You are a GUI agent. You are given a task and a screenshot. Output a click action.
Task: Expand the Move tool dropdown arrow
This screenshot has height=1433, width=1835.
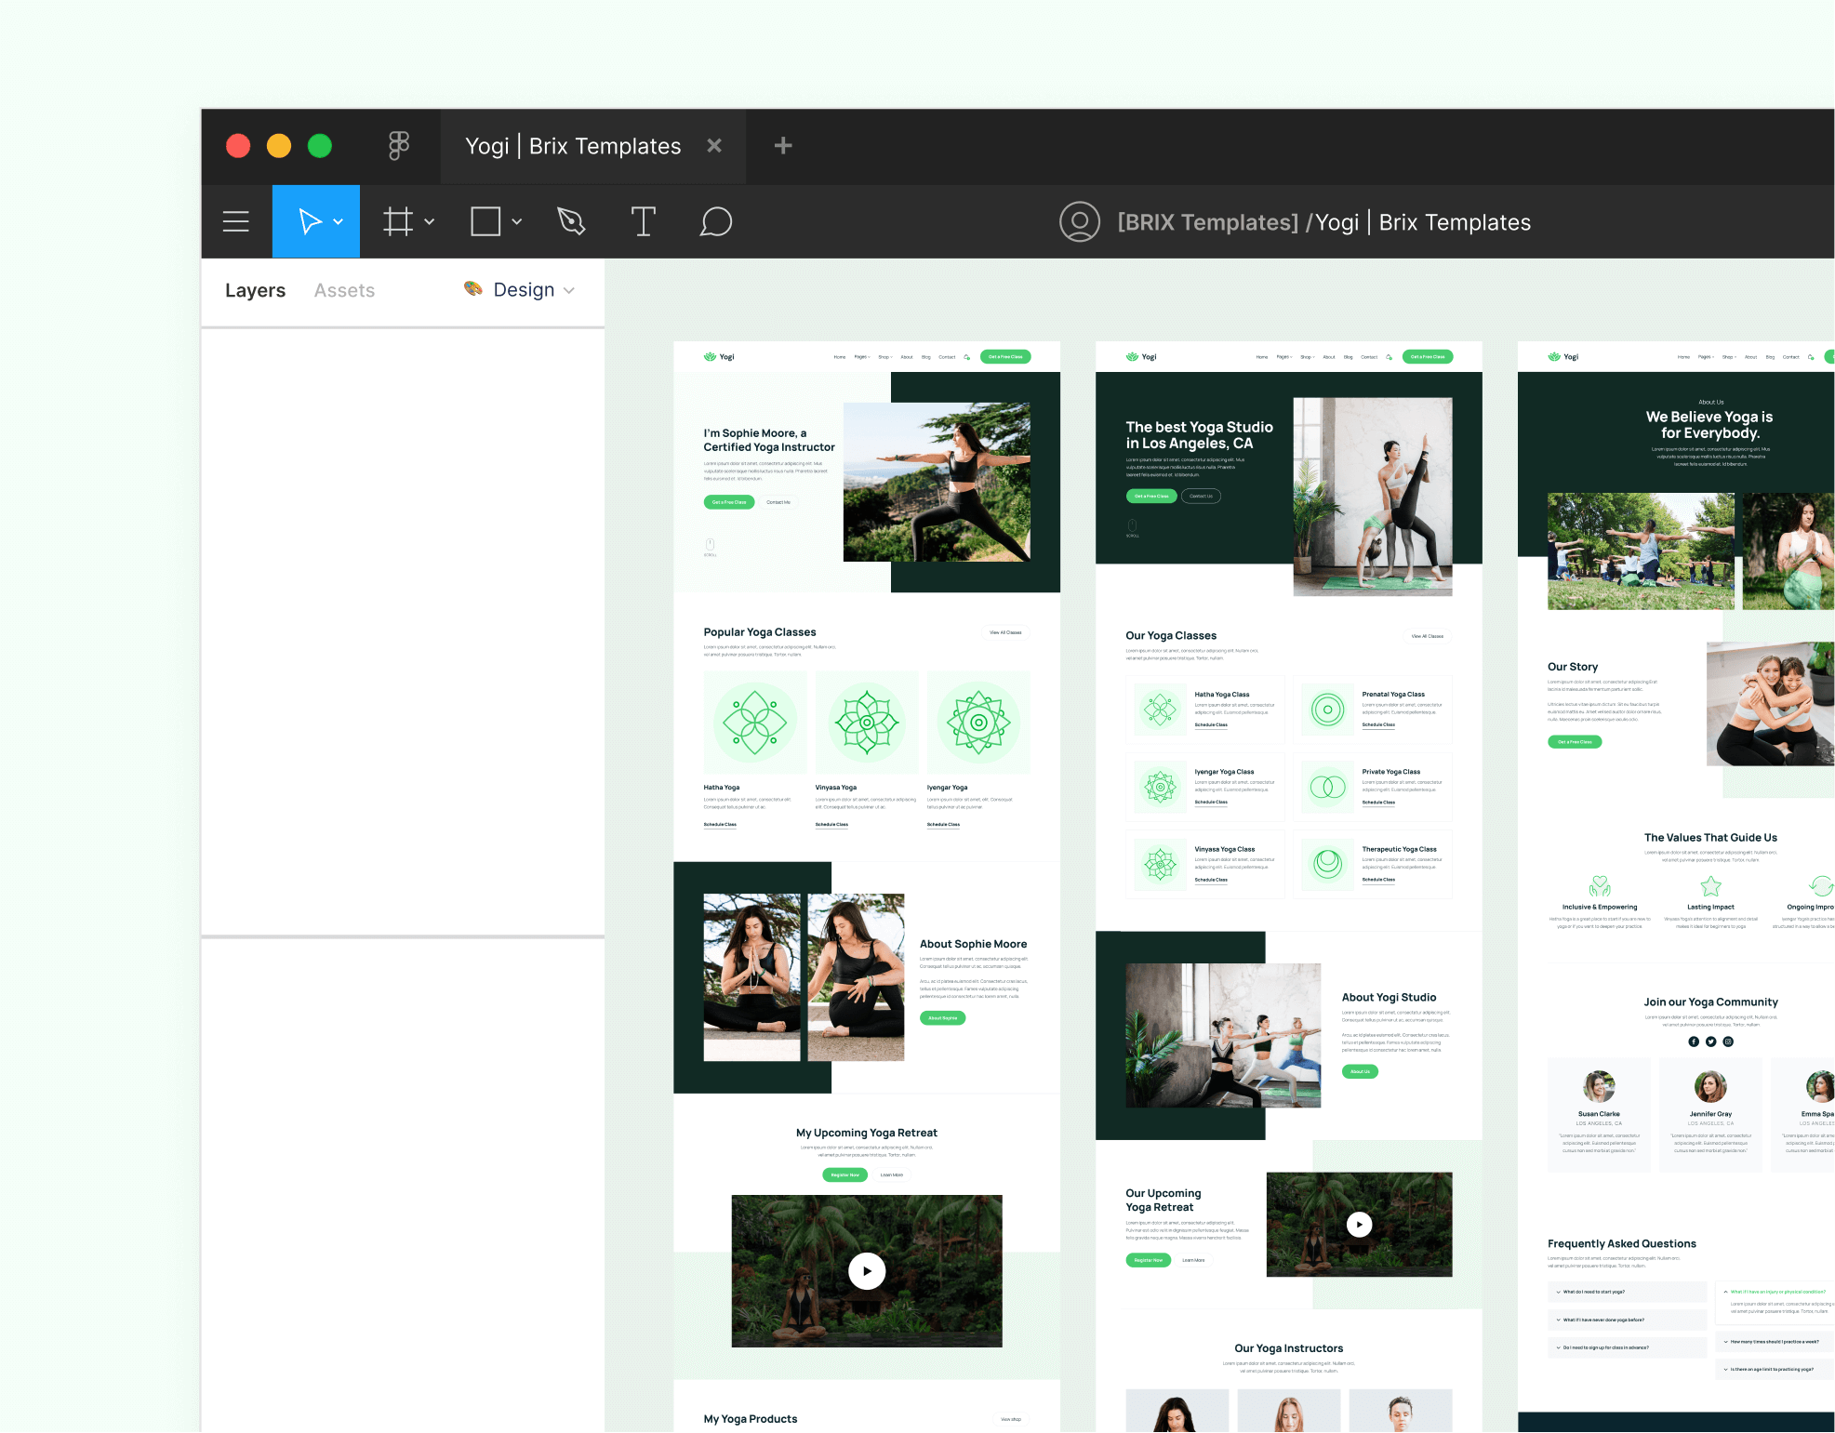click(x=339, y=222)
